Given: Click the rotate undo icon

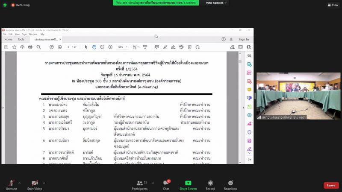Looking at the screenshot, I should [198, 47].
